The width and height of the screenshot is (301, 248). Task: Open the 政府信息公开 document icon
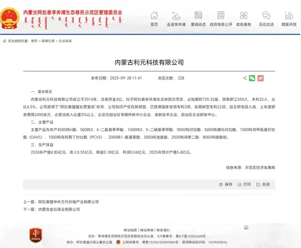coord(221,15)
